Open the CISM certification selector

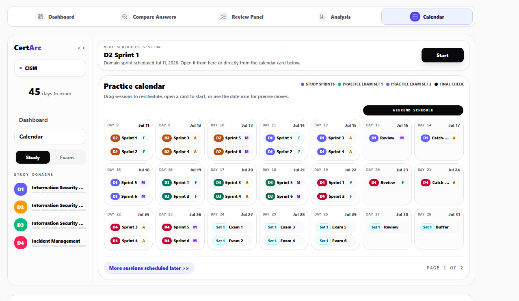coord(50,68)
